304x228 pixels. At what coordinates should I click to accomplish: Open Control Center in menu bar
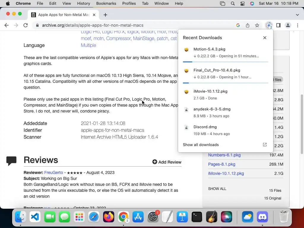coord(243,4)
